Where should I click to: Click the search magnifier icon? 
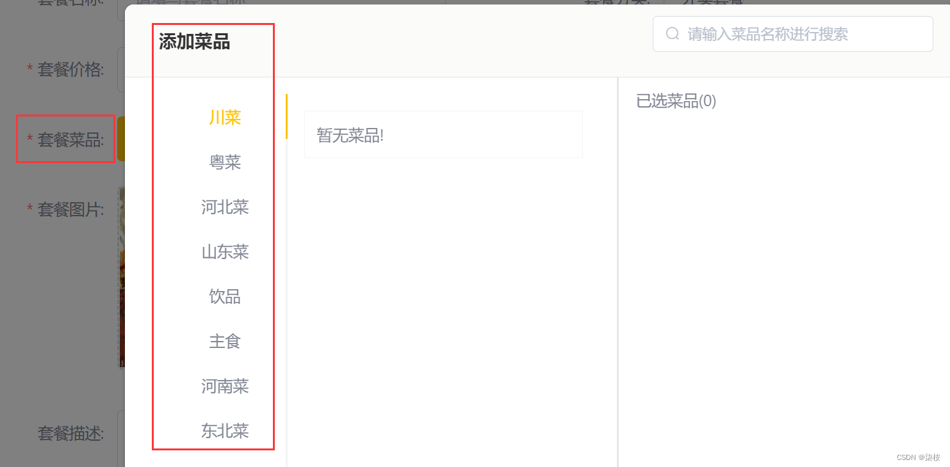pyautogui.click(x=672, y=34)
